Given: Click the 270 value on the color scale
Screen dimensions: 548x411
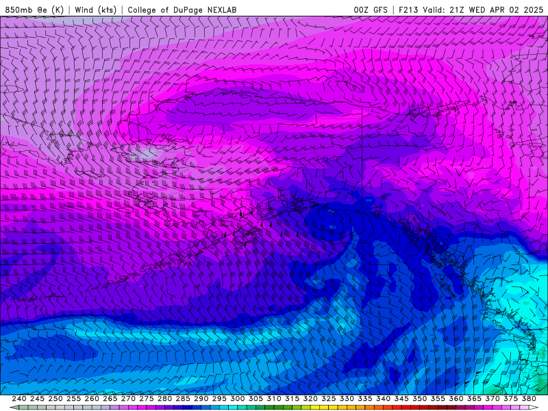Looking at the screenshot, I should click(128, 399).
